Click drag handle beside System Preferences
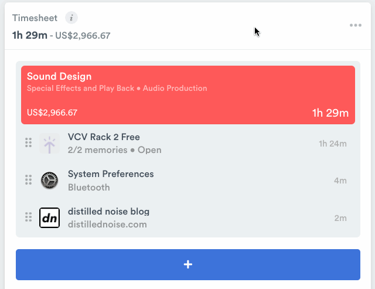The height and width of the screenshot is (289, 375). click(28, 180)
